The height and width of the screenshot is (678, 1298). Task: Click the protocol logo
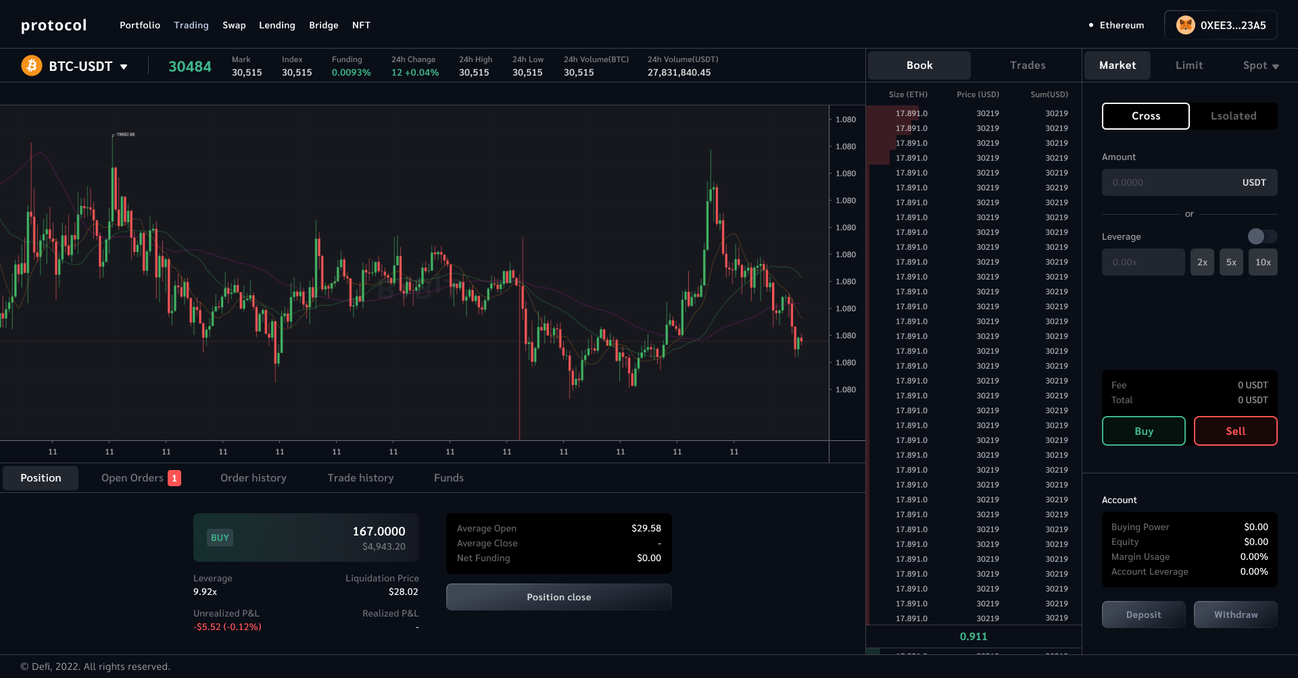(x=54, y=25)
